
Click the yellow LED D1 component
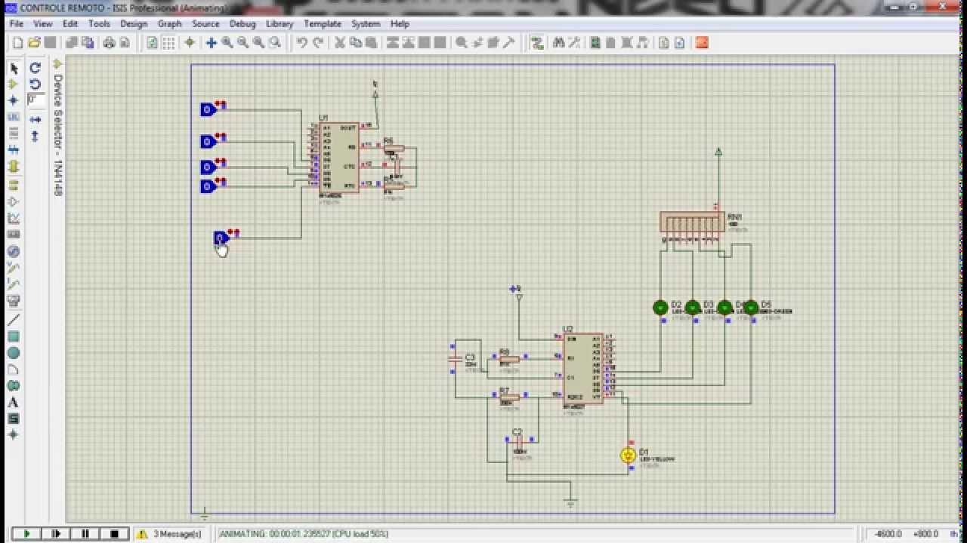point(628,455)
